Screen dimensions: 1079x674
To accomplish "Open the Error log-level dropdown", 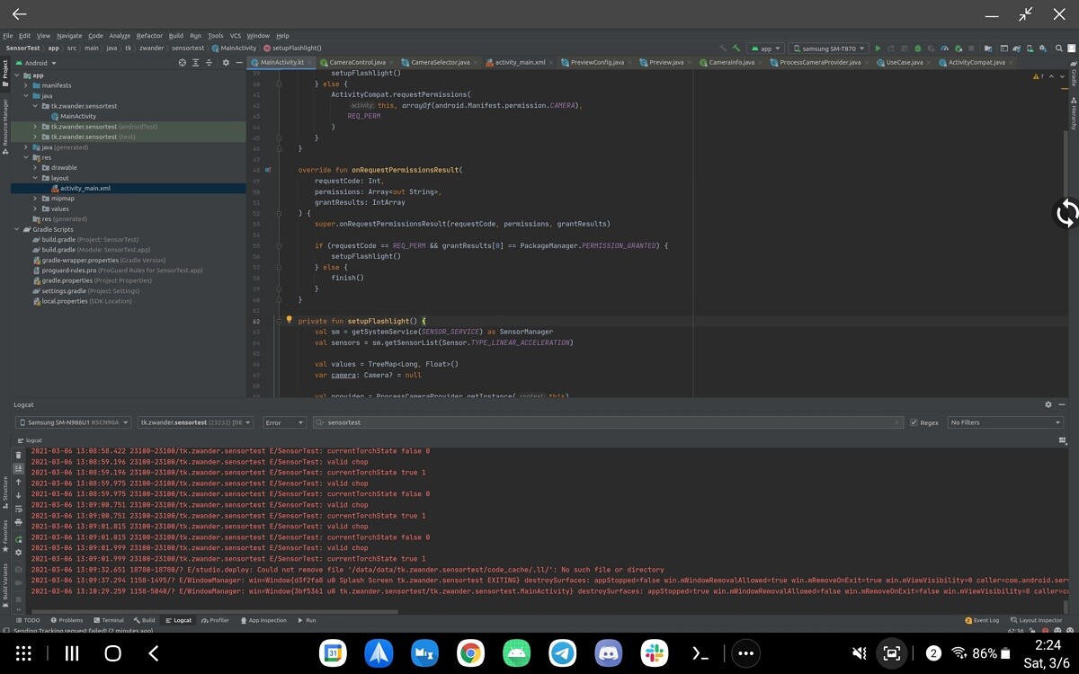I will (286, 421).
